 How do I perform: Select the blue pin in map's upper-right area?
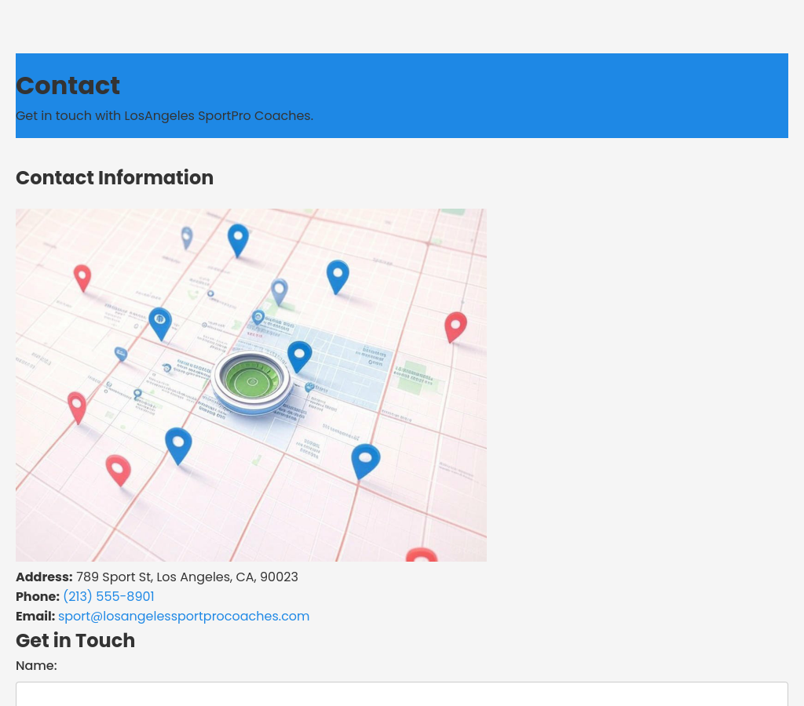(338, 276)
